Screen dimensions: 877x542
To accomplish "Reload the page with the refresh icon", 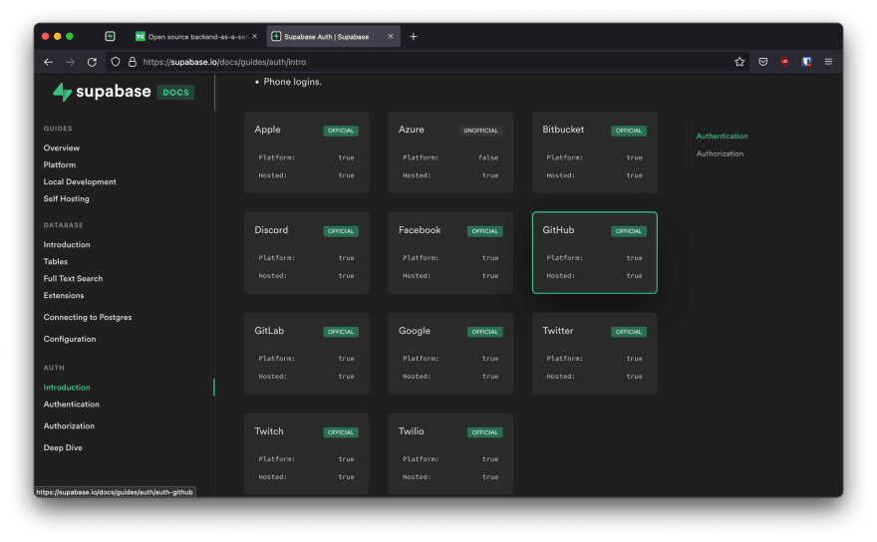I will coord(93,62).
